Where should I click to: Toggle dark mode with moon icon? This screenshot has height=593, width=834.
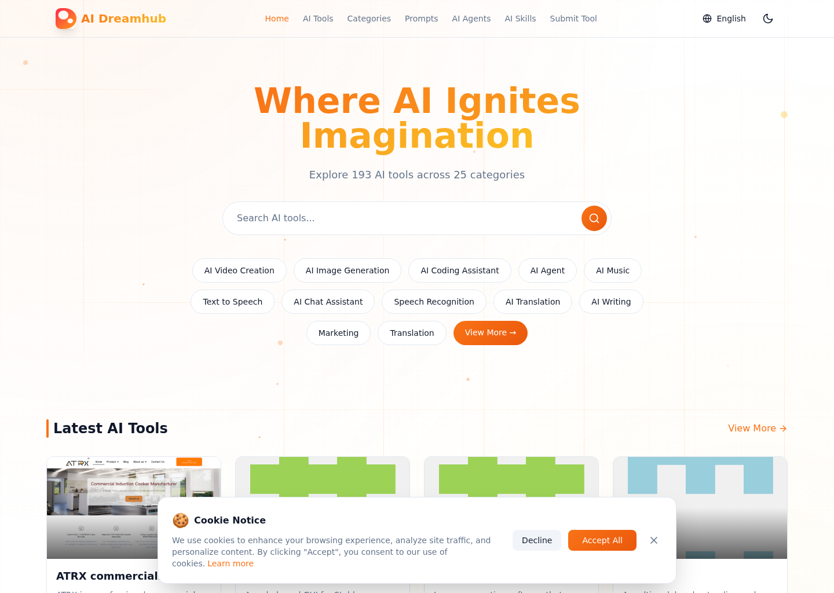[768, 19]
